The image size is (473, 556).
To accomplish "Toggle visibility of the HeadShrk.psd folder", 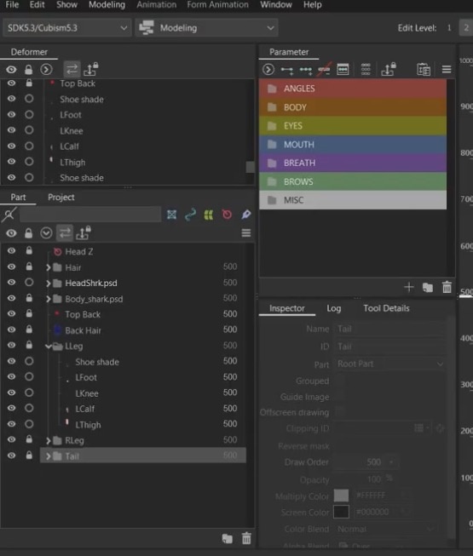I will (11, 282).
